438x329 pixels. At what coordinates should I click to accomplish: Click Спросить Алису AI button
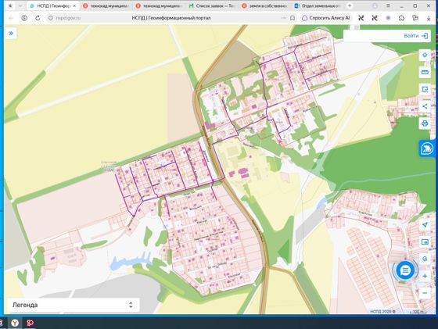pos(326,18)
